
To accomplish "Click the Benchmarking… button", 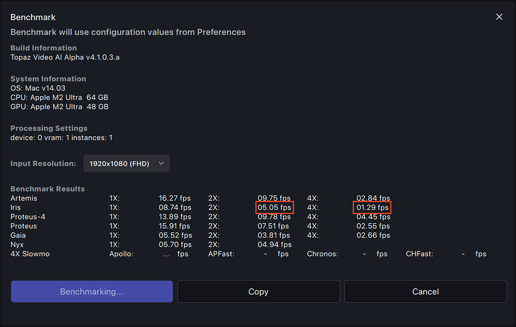I will pyautogui.click(x=92, y=291).
